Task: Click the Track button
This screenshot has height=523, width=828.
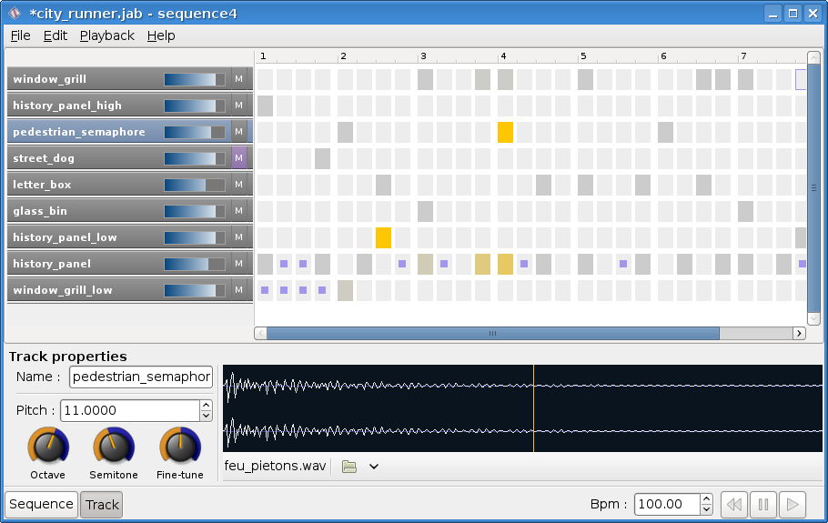Action: tap(102, 505)
